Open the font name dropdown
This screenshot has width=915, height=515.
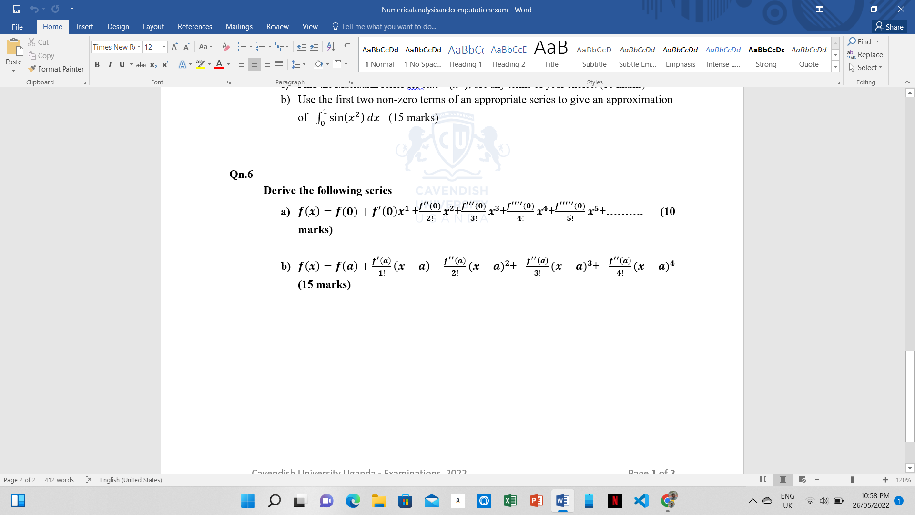click(139, 47)
